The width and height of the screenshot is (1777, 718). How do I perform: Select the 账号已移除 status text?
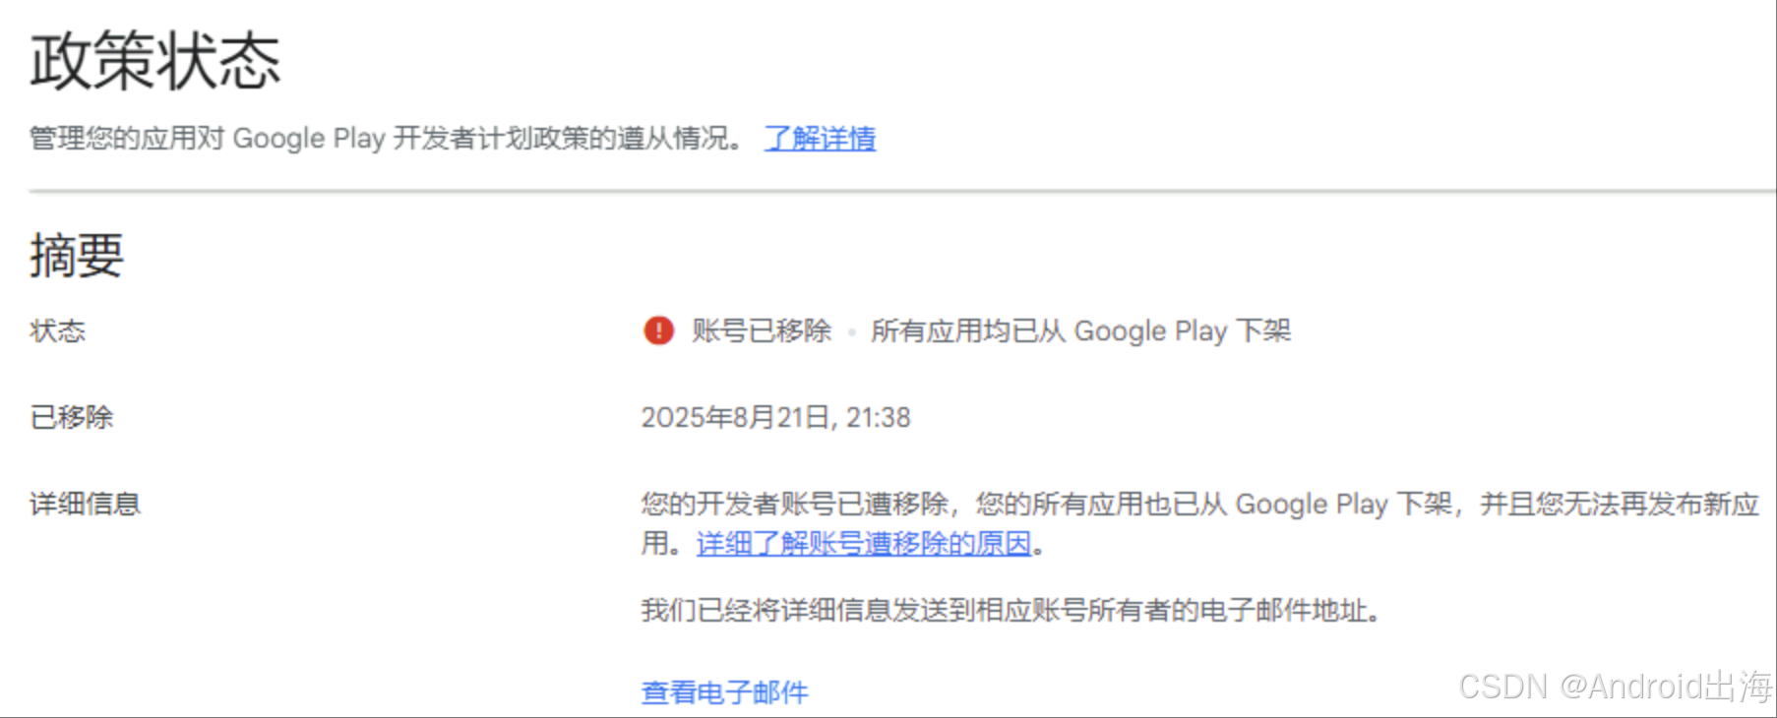762,331
